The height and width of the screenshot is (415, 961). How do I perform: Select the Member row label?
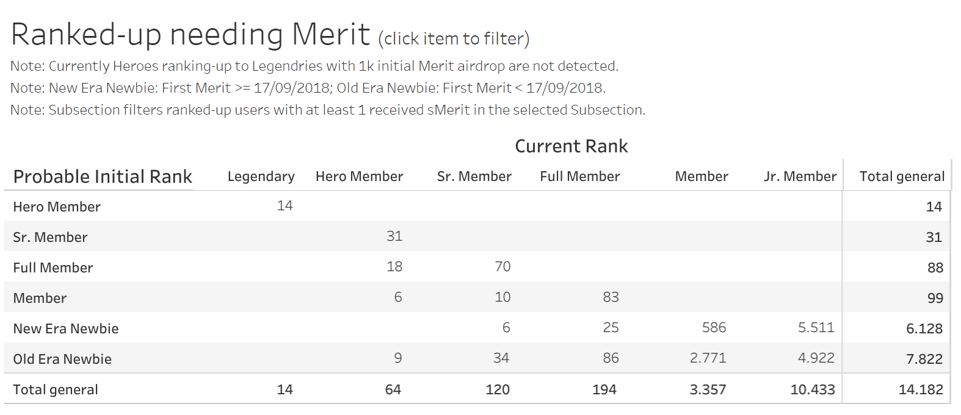coord(40,298)
